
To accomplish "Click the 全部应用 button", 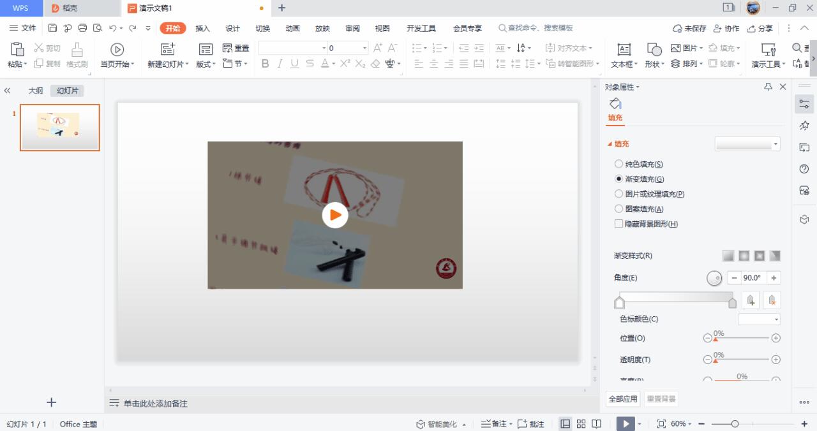I will point(622,398).
